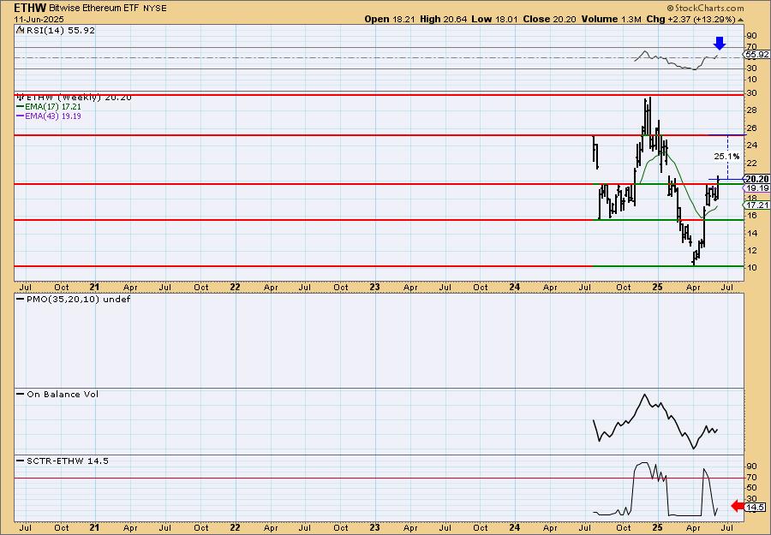Open the StockCharts.com copyright link
771x535 pixels.
pos(706,9)
